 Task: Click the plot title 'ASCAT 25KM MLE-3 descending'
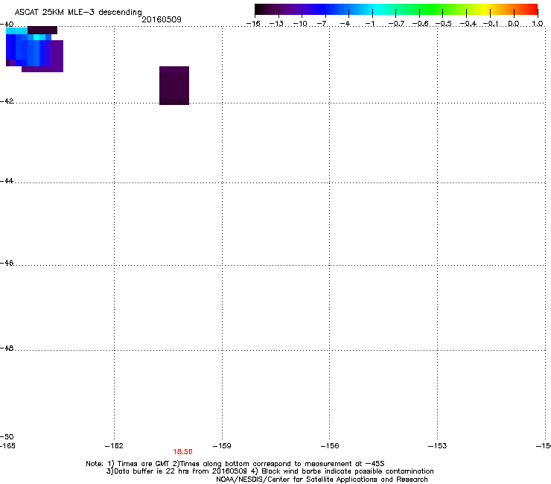[x=78, y=13]
